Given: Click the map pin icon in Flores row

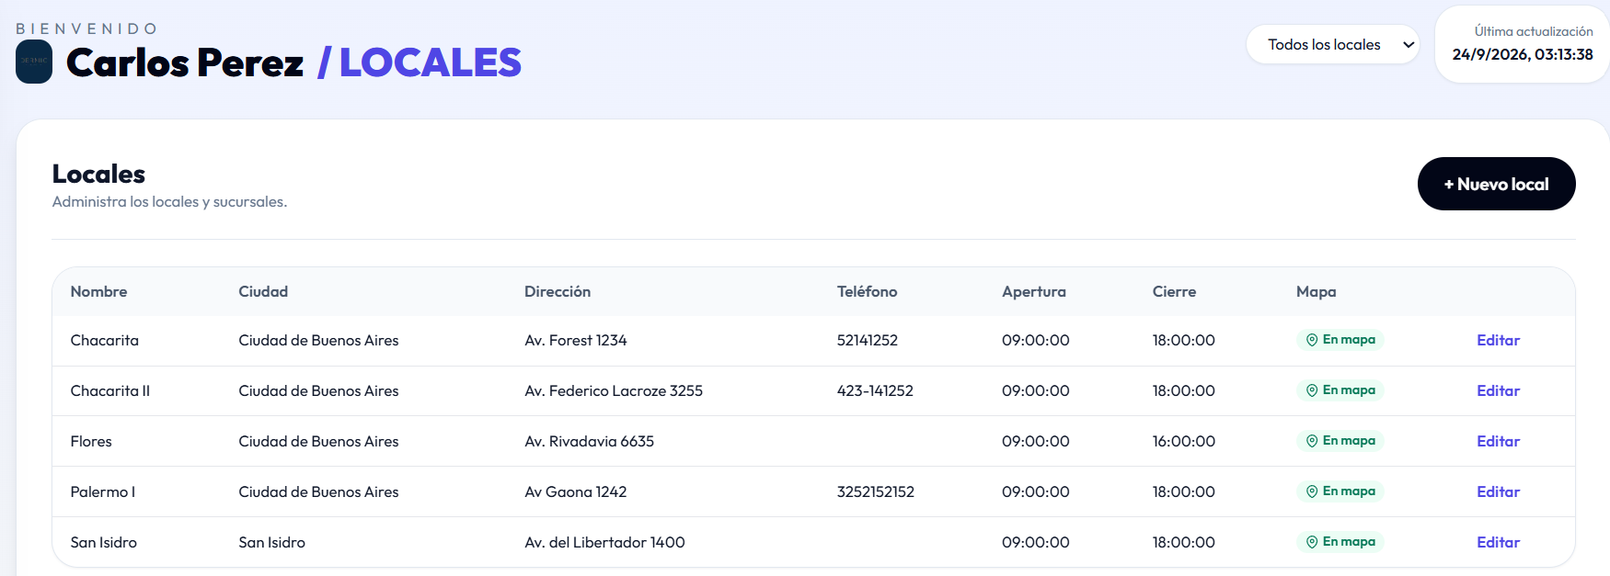Looking at the screenshot, I should point(1312,441).
